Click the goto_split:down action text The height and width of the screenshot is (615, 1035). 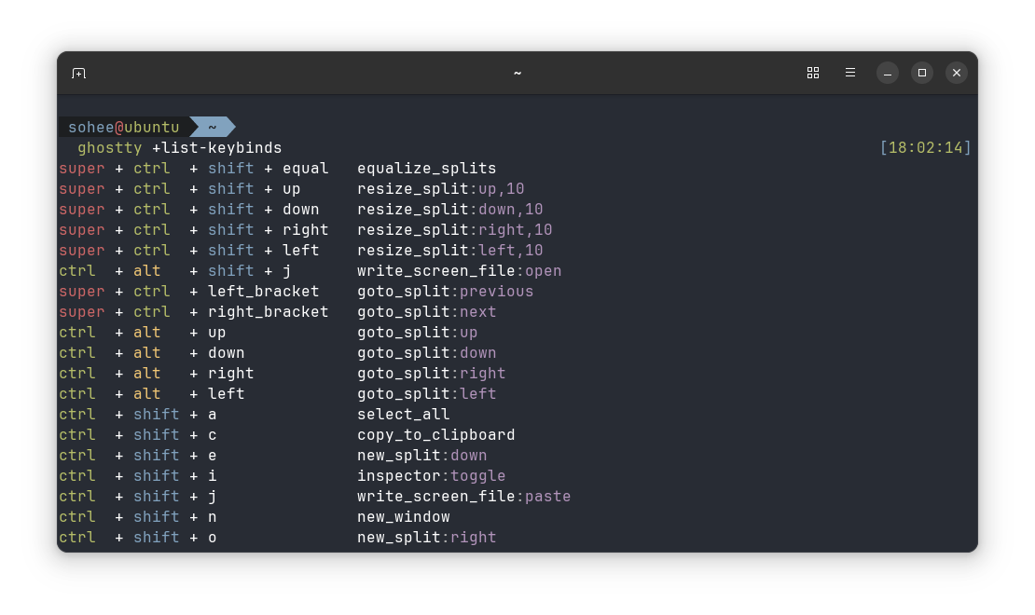coord(426,352)
